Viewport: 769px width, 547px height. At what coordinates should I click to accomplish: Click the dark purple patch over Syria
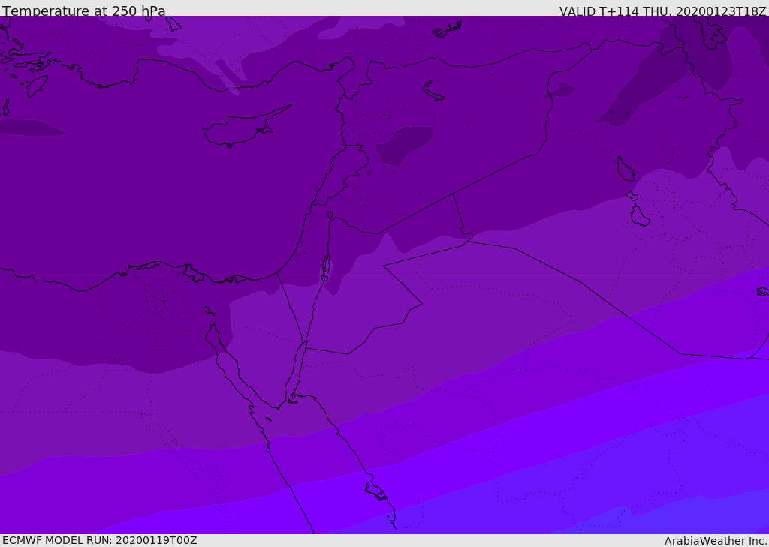pyautogui.click(x=405, y=145)
